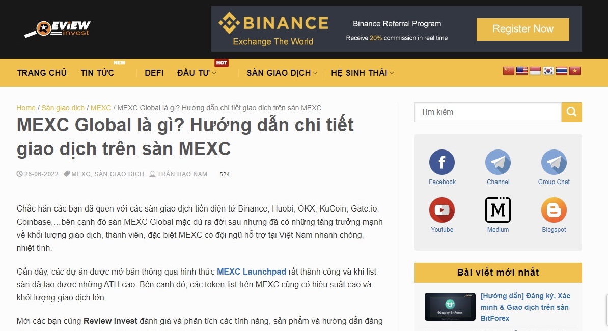Screen dimensions: 608x331
Task: Open the Facebook social icon
Action: [441, 162]
